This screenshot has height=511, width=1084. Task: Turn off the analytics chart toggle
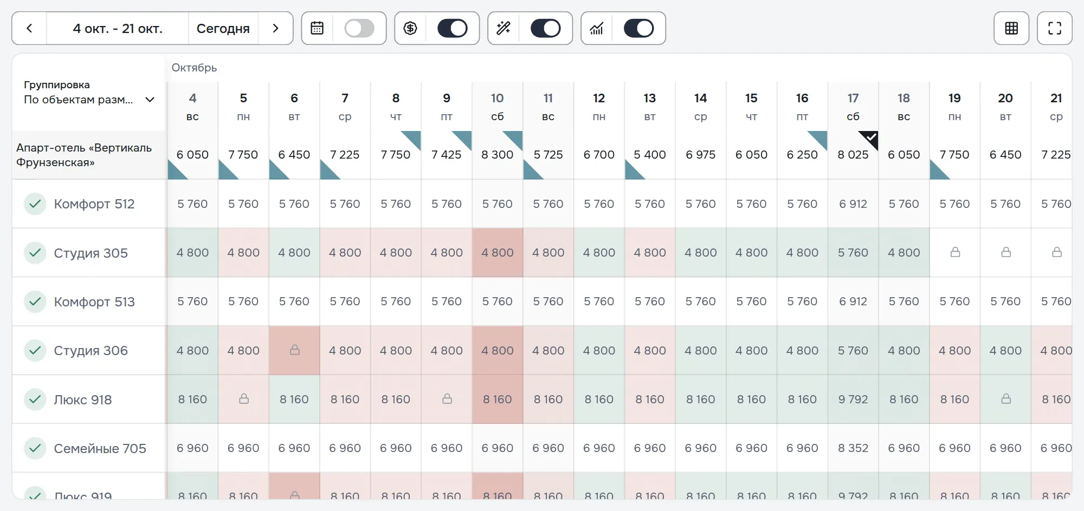tap(639, 28)
